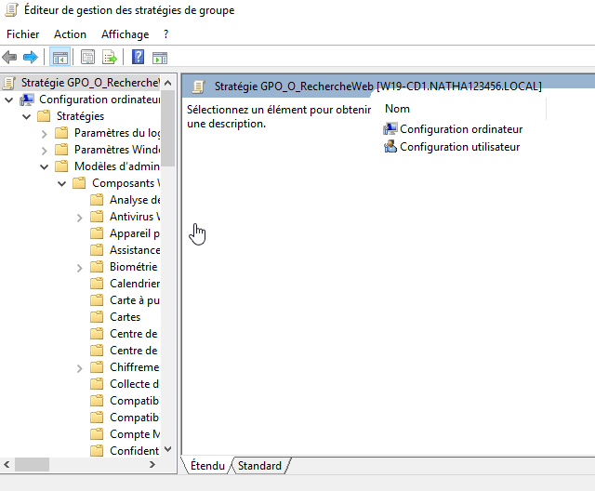The width and height of the screenshot is (595, 491).
Task: Click the horizontal scroll right arrow
Action: coord(152,464)
